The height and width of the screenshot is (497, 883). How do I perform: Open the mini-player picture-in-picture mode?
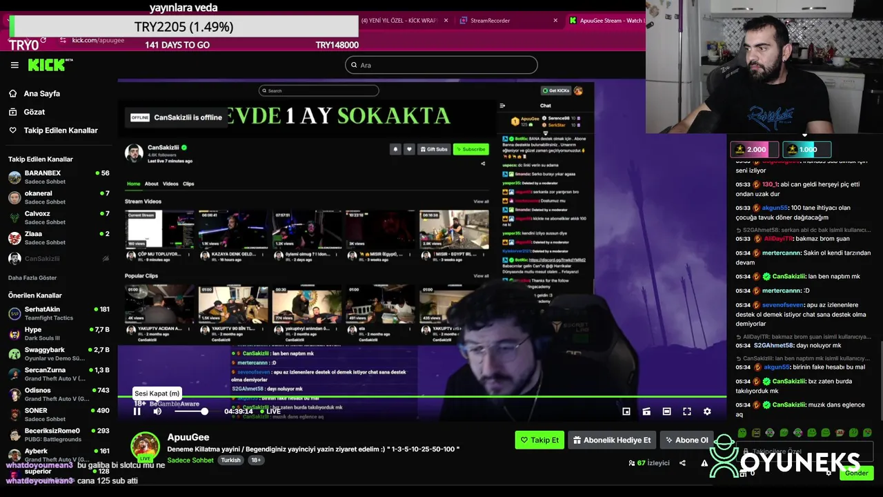[x=626, y=411]
